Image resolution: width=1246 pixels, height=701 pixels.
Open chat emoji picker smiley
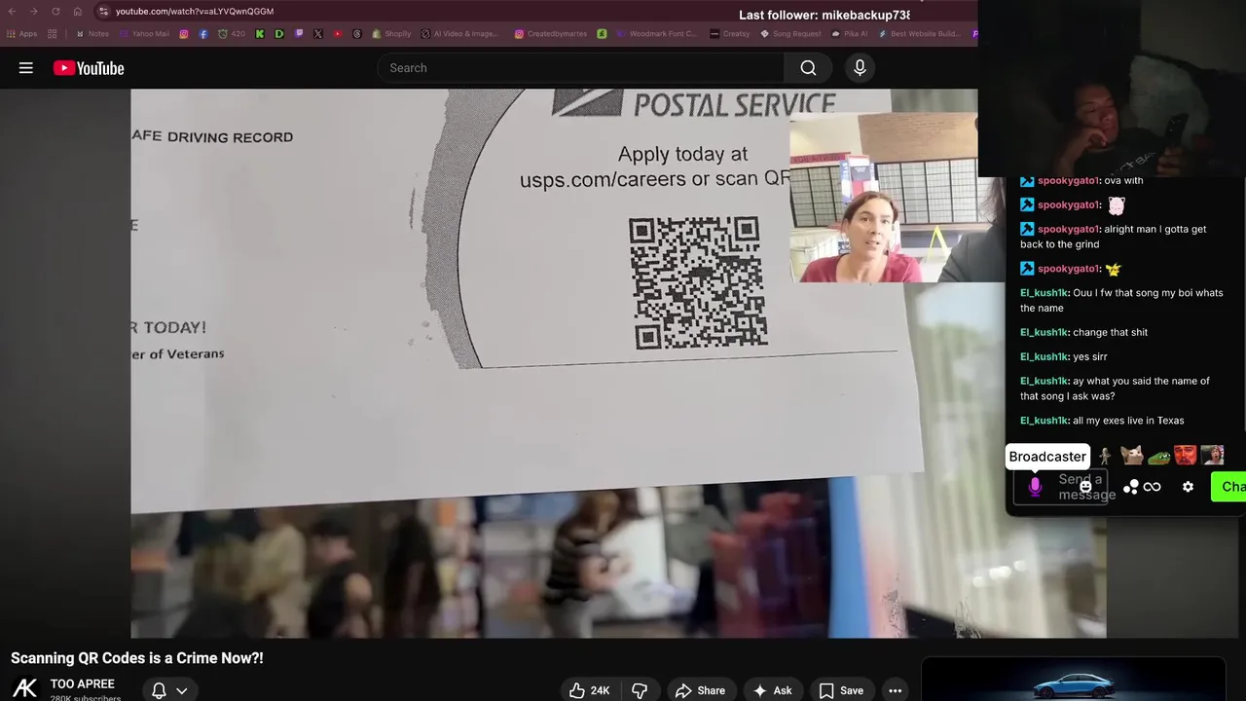pyautogui.click(x=1085, y=487)
